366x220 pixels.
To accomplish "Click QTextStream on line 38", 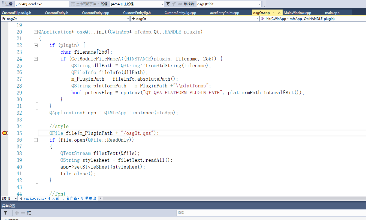I will (75, 153).
